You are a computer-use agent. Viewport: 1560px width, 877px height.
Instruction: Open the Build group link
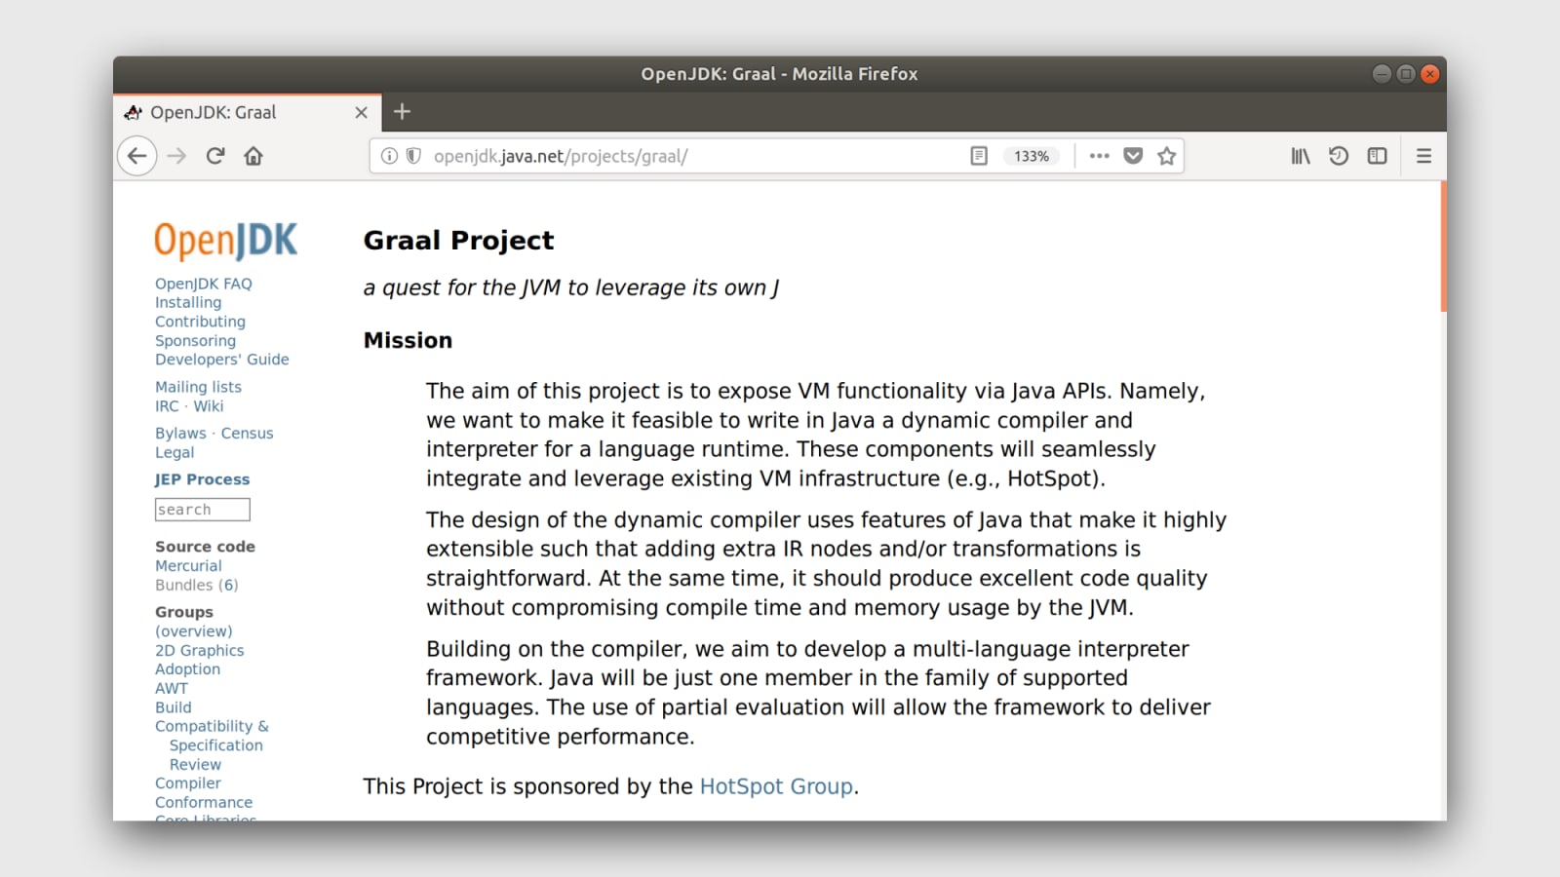pyautogui.click(x=174, y=707)
